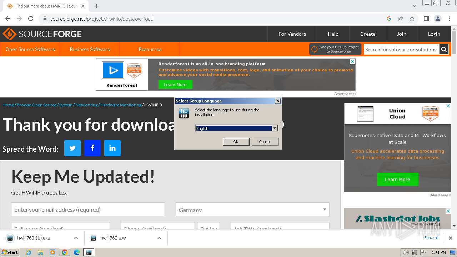Click the search magnifier button
457x257 pixels.
444,50
